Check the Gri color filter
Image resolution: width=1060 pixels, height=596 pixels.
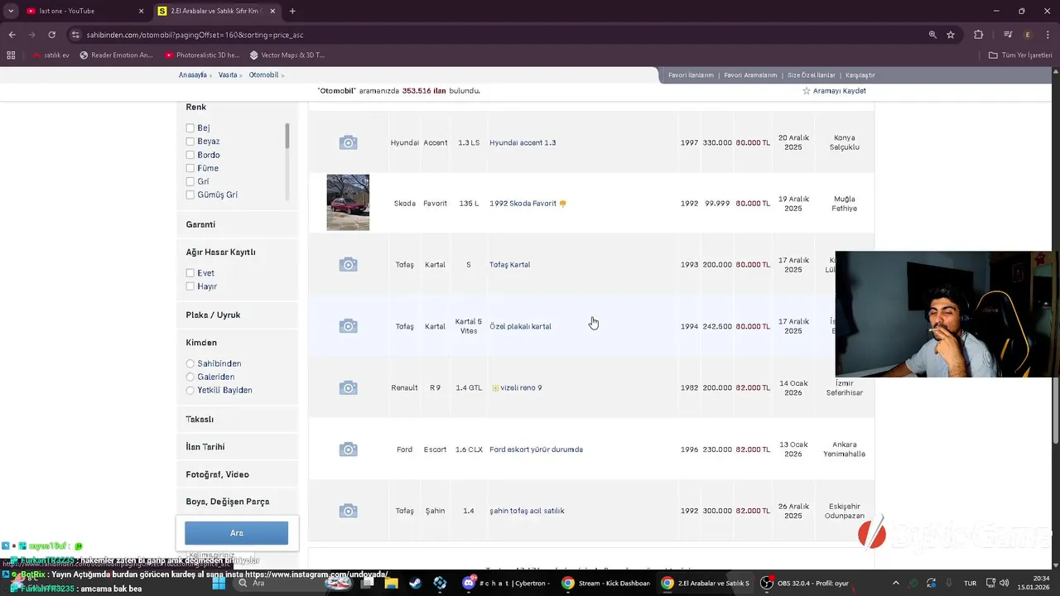(x=190, y=181)
